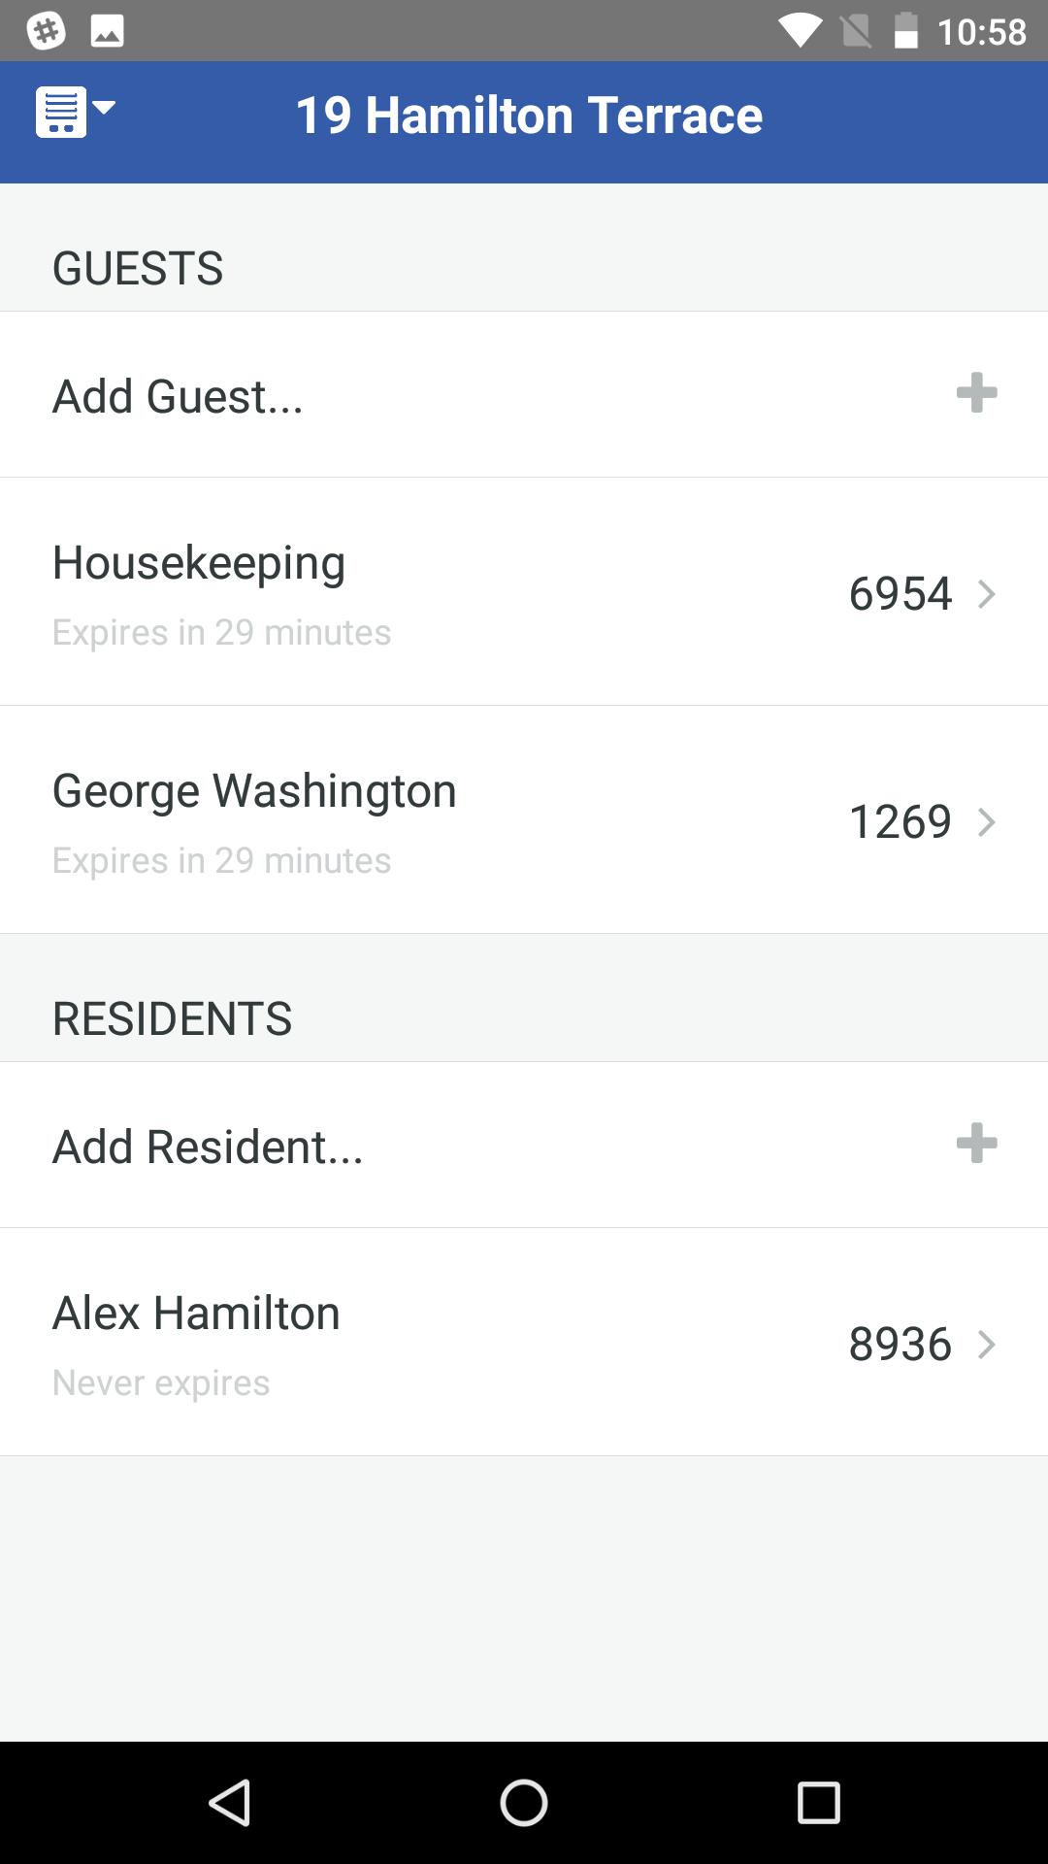Open the Alex Hamilton resident entry

tap(196, 1314)
